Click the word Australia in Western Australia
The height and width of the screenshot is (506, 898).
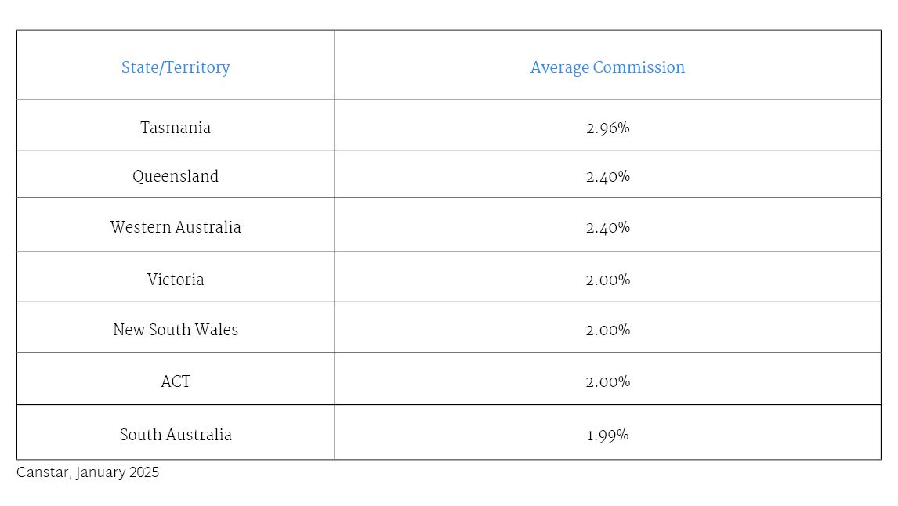pyautogui.click(x=208, y=227)
